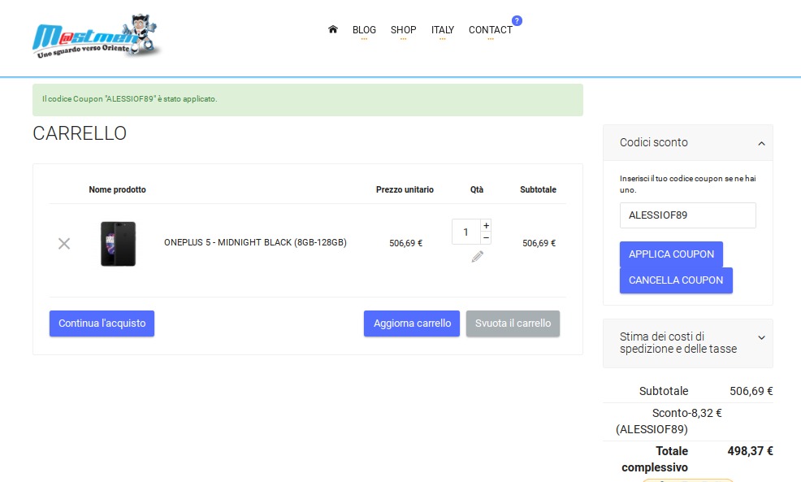Open the home icon in navigation

coord(332,29)
